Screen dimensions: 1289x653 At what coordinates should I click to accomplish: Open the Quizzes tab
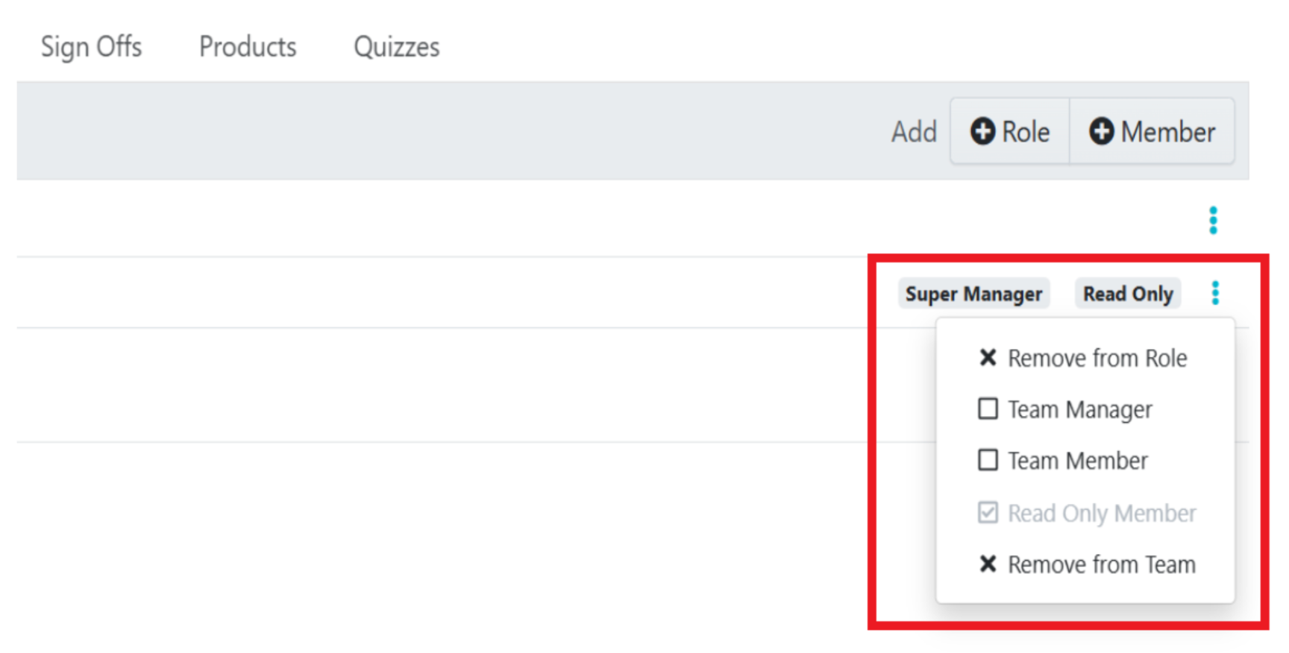[396, 46]
